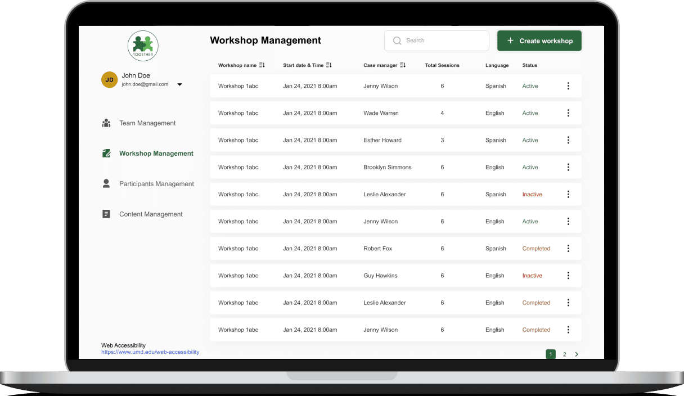
Task: Click the next page chevron arrow
Action: [577, 354]
